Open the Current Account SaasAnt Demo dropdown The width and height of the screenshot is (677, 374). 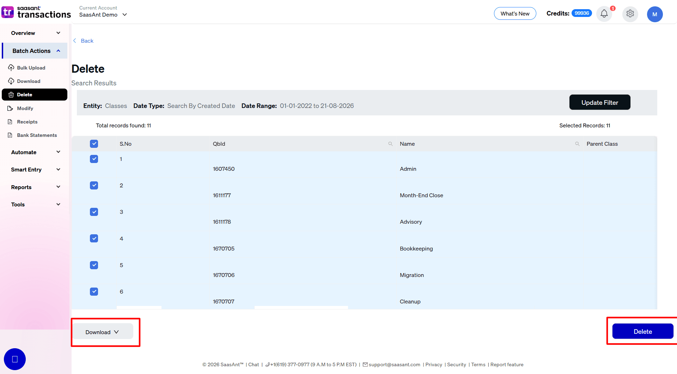pyautogui.click(x=103, y=14)
